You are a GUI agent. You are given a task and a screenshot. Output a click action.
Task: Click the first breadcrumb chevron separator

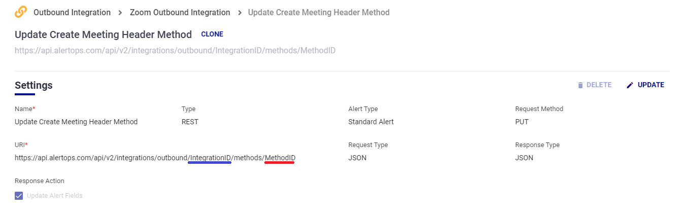click(x=120, y=12)
